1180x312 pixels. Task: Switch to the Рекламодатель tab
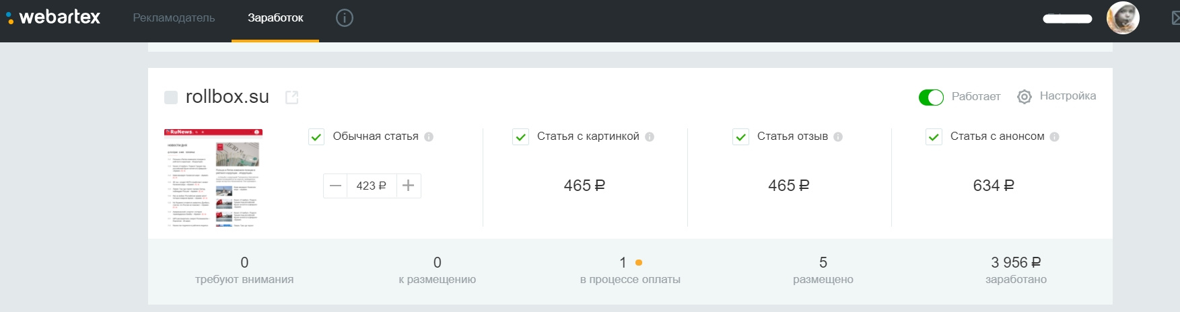174,18
